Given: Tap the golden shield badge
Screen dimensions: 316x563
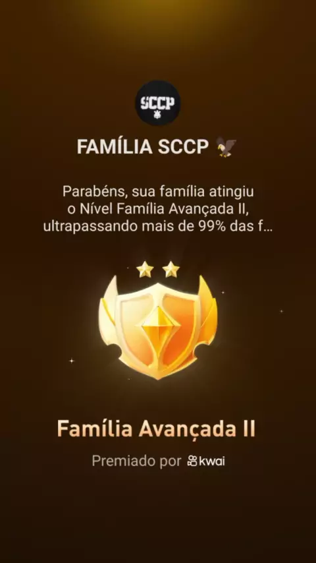Looking at the screenshot, I should (x=158, y=328).
